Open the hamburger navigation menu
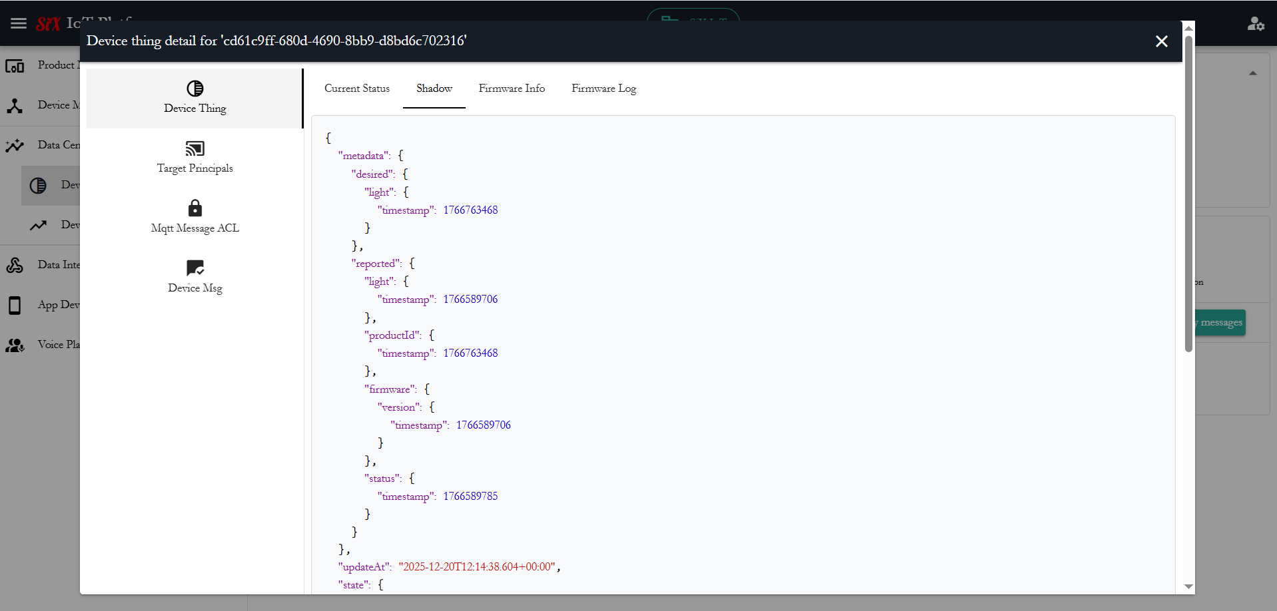This screenshot has width=1277, height=611. click(19, 23)
